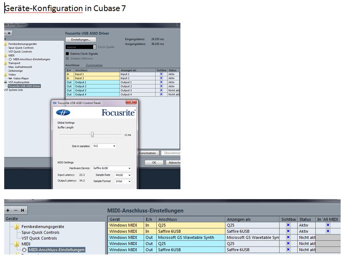Click the Zurücksetzen link above the Anschlüsse table
Image resolution: width=362 pixels, height=259 pixels.
pos(94,65)
